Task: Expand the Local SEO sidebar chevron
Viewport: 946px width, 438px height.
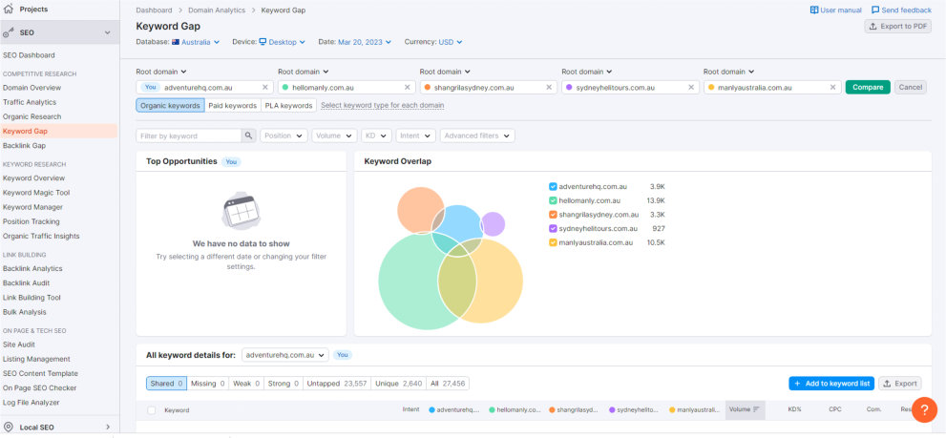Action: point(107,428)
